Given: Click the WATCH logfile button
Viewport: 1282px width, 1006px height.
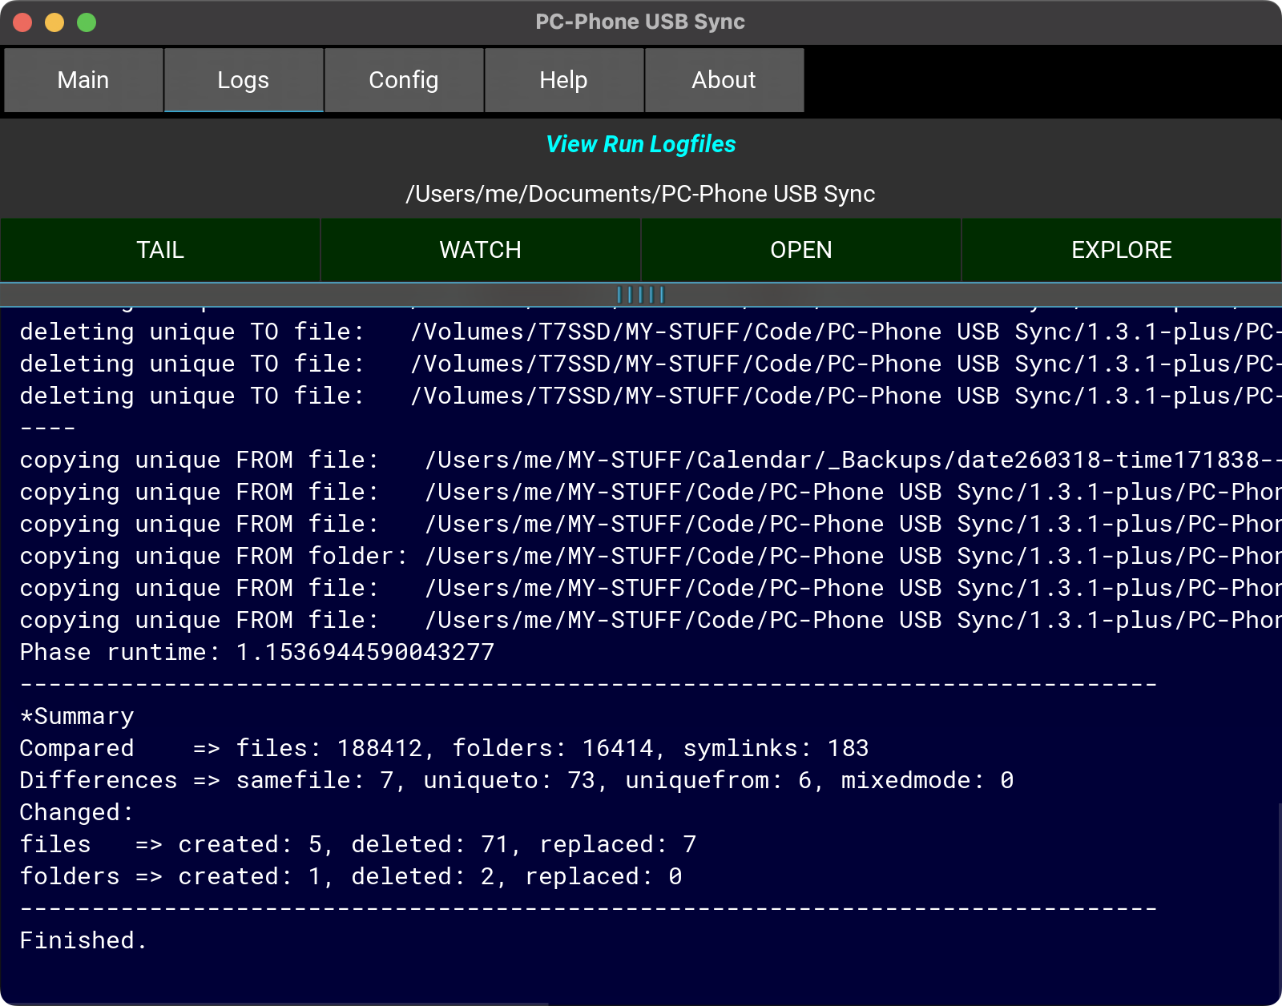Looking at the screenshot, I should pyautogui.click(x=480, y=250).
